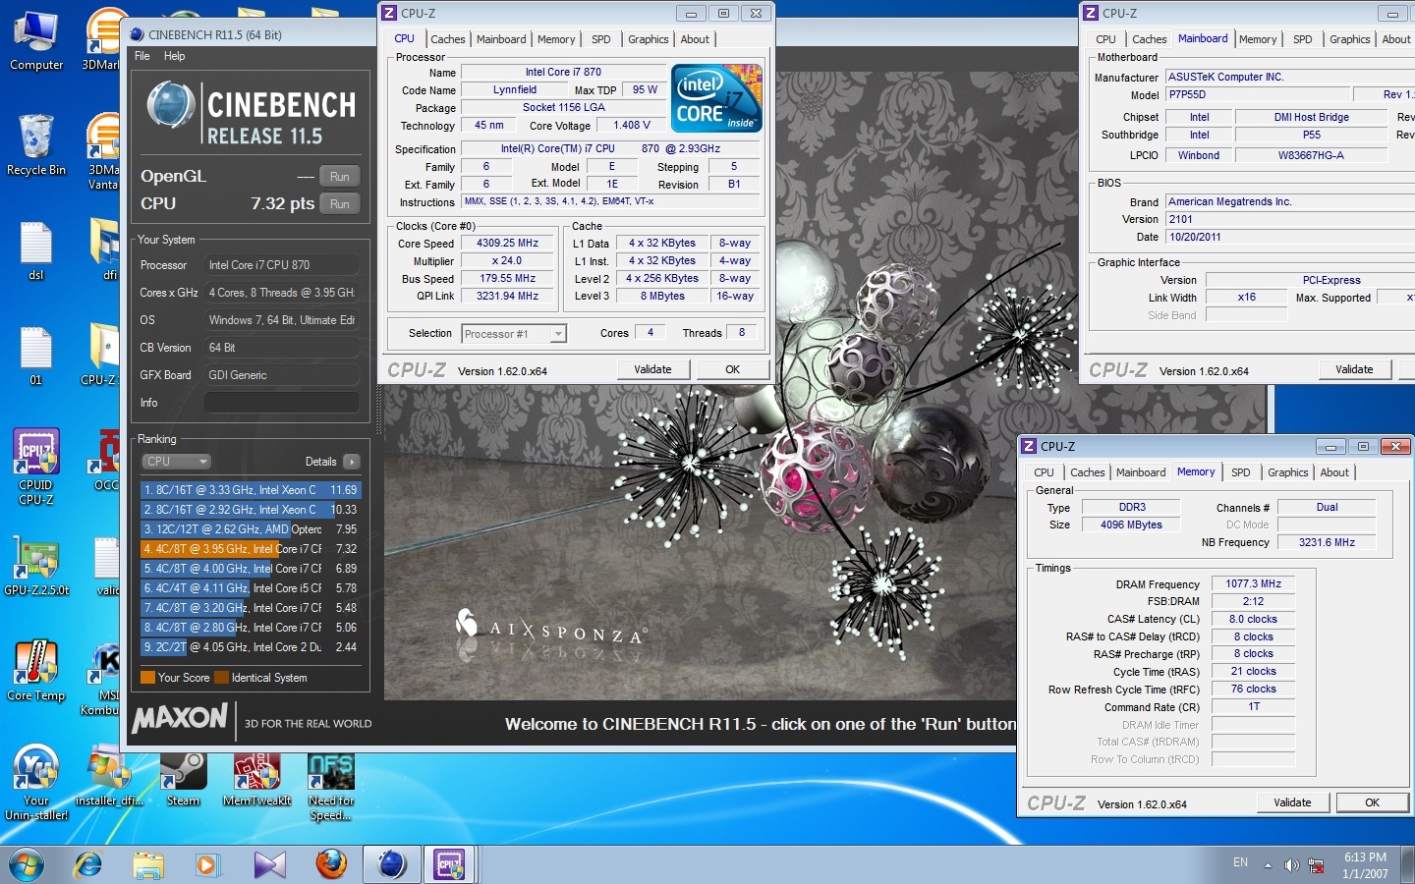Launch MemTweakIt desktop shortcut

click(x=256, y=777)
